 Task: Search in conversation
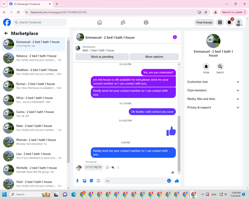click(220, 67)
